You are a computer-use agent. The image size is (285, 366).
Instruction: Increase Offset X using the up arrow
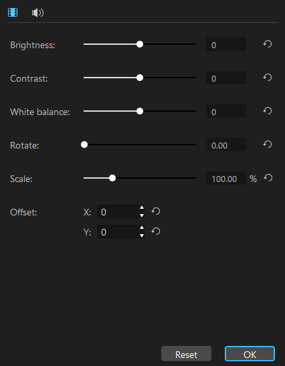(142, 207)
